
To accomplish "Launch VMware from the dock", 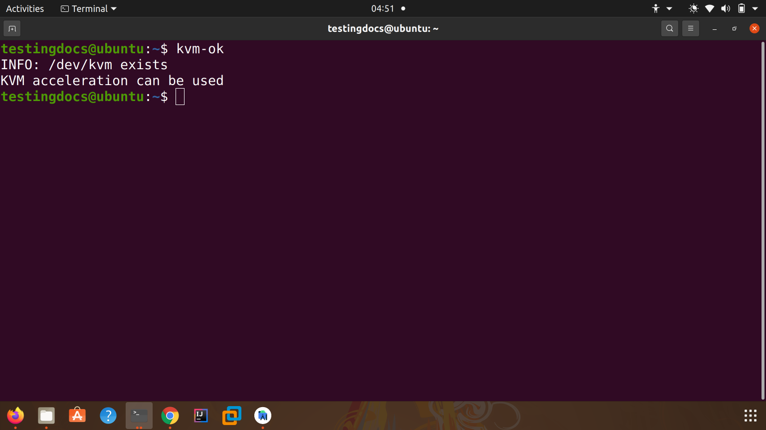I will (232, 415).
